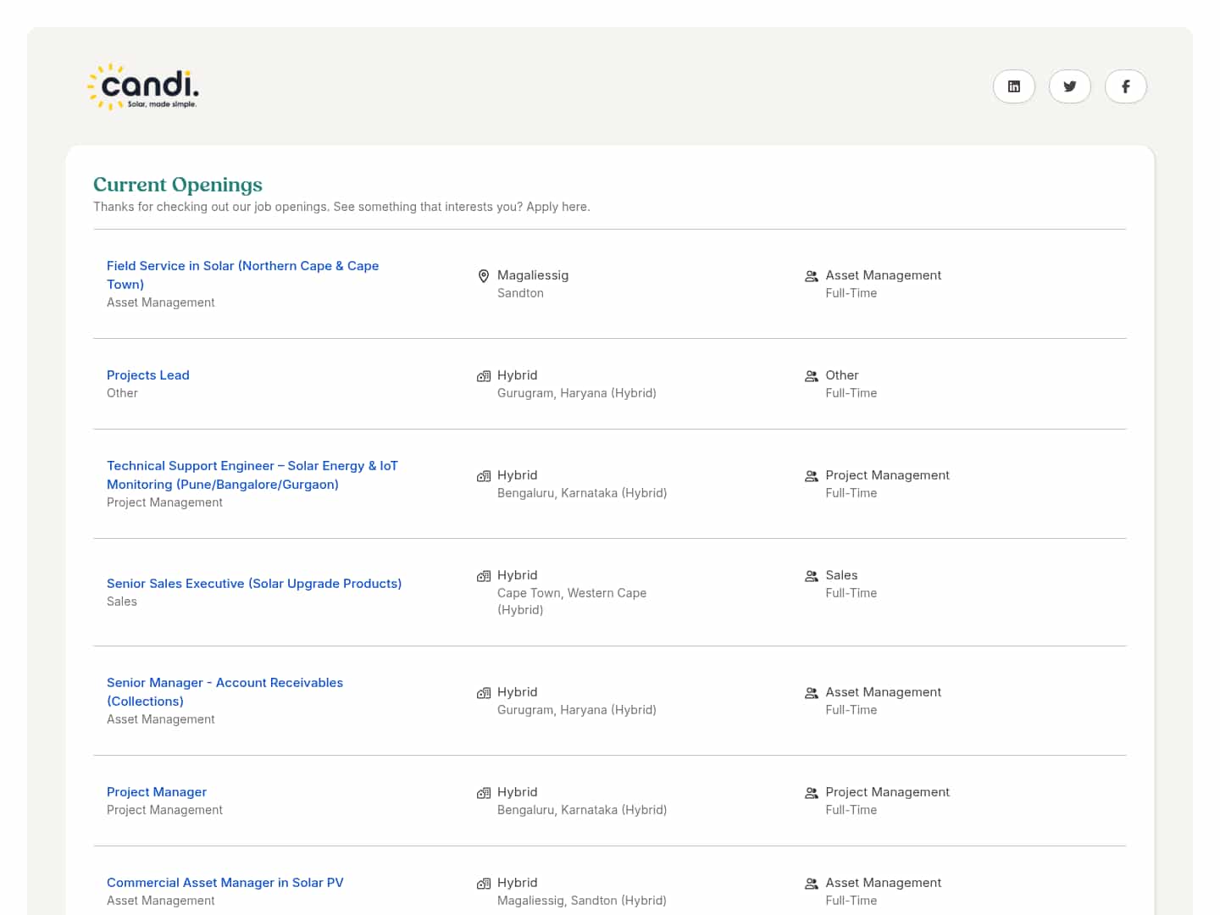Select the Project Manager job link
The image size is (1220, 915).
point(157,792)
